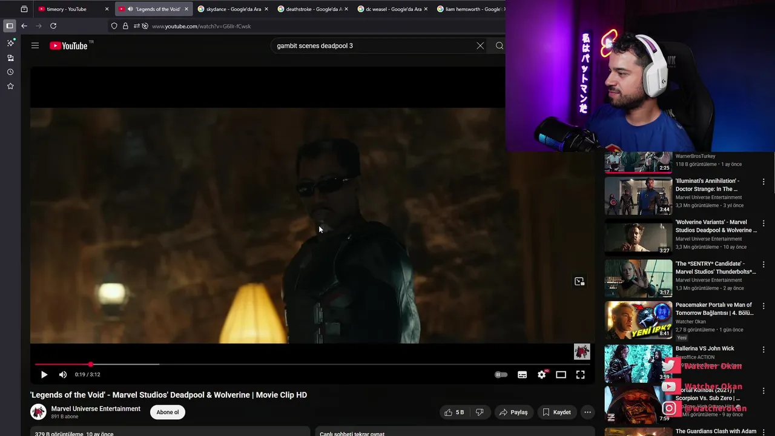Open 'The *SENTRY* Candidate' video thumbnail

point(639,279)
